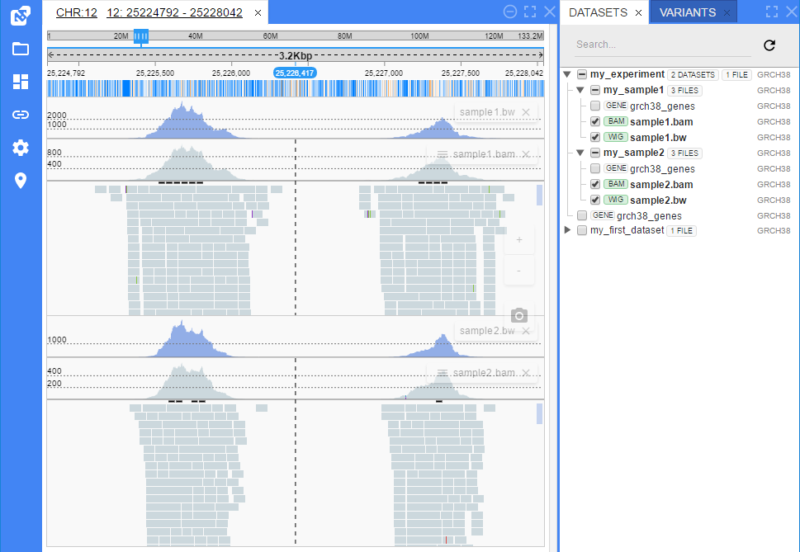The image size is (800, 552).
Task: Take a snapshot with the camera icon
Action: click(x=518, y=316)
